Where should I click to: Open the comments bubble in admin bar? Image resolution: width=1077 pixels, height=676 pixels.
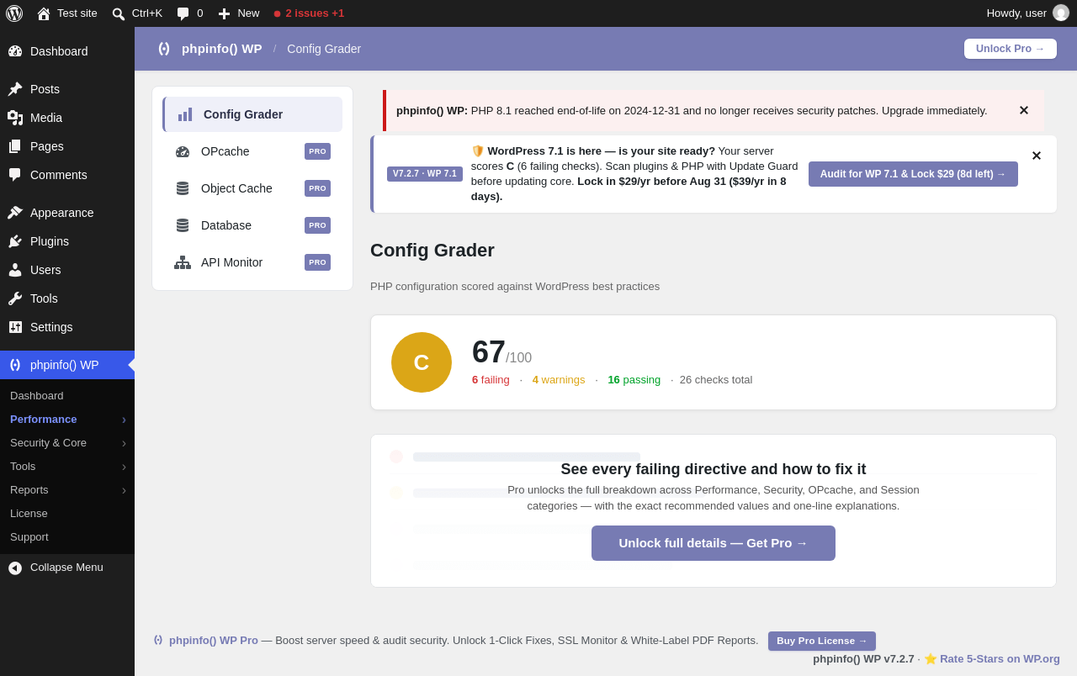183,13
